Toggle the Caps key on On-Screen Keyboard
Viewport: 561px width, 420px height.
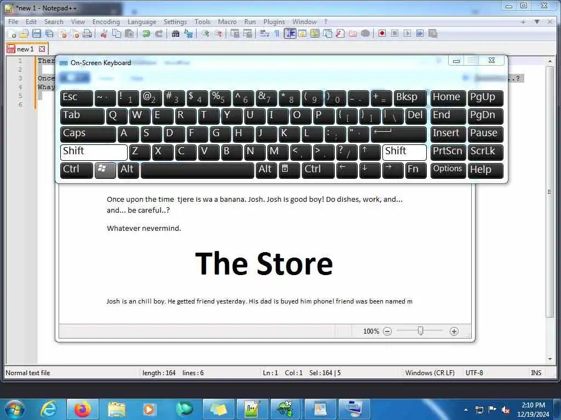pos(88,133)
